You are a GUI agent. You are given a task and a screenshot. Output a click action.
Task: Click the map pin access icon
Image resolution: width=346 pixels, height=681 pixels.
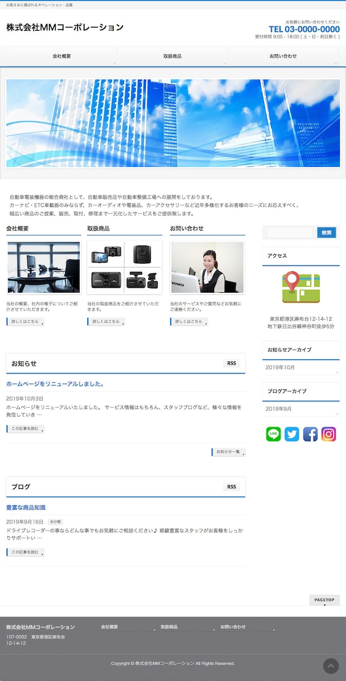[x=301, y=288]
